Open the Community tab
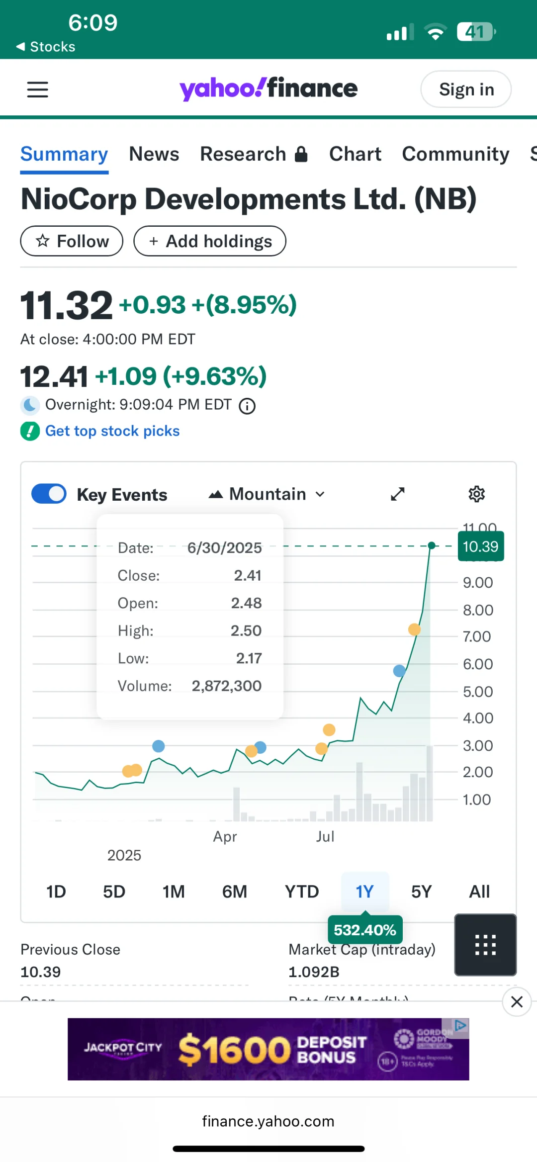The width and height of the screenshot is (537, 1162). 455,154
